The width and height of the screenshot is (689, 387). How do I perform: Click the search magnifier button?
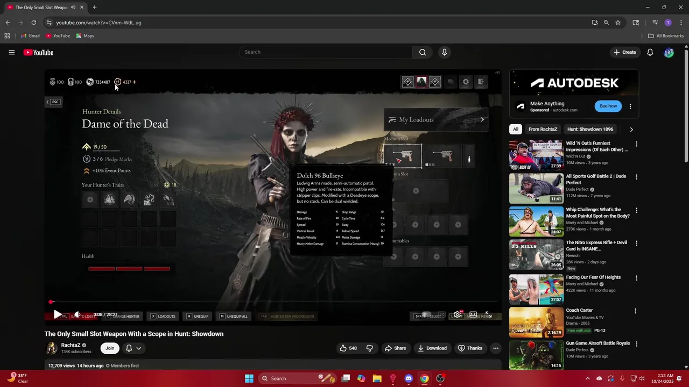tap(423, 52)
